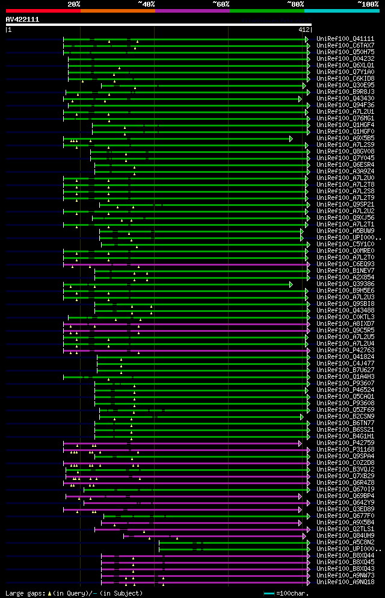This screenshot has width=385, height=598.
Task: Choose the UniRef100_Q76MG1 entry
Action: (345, 118)
